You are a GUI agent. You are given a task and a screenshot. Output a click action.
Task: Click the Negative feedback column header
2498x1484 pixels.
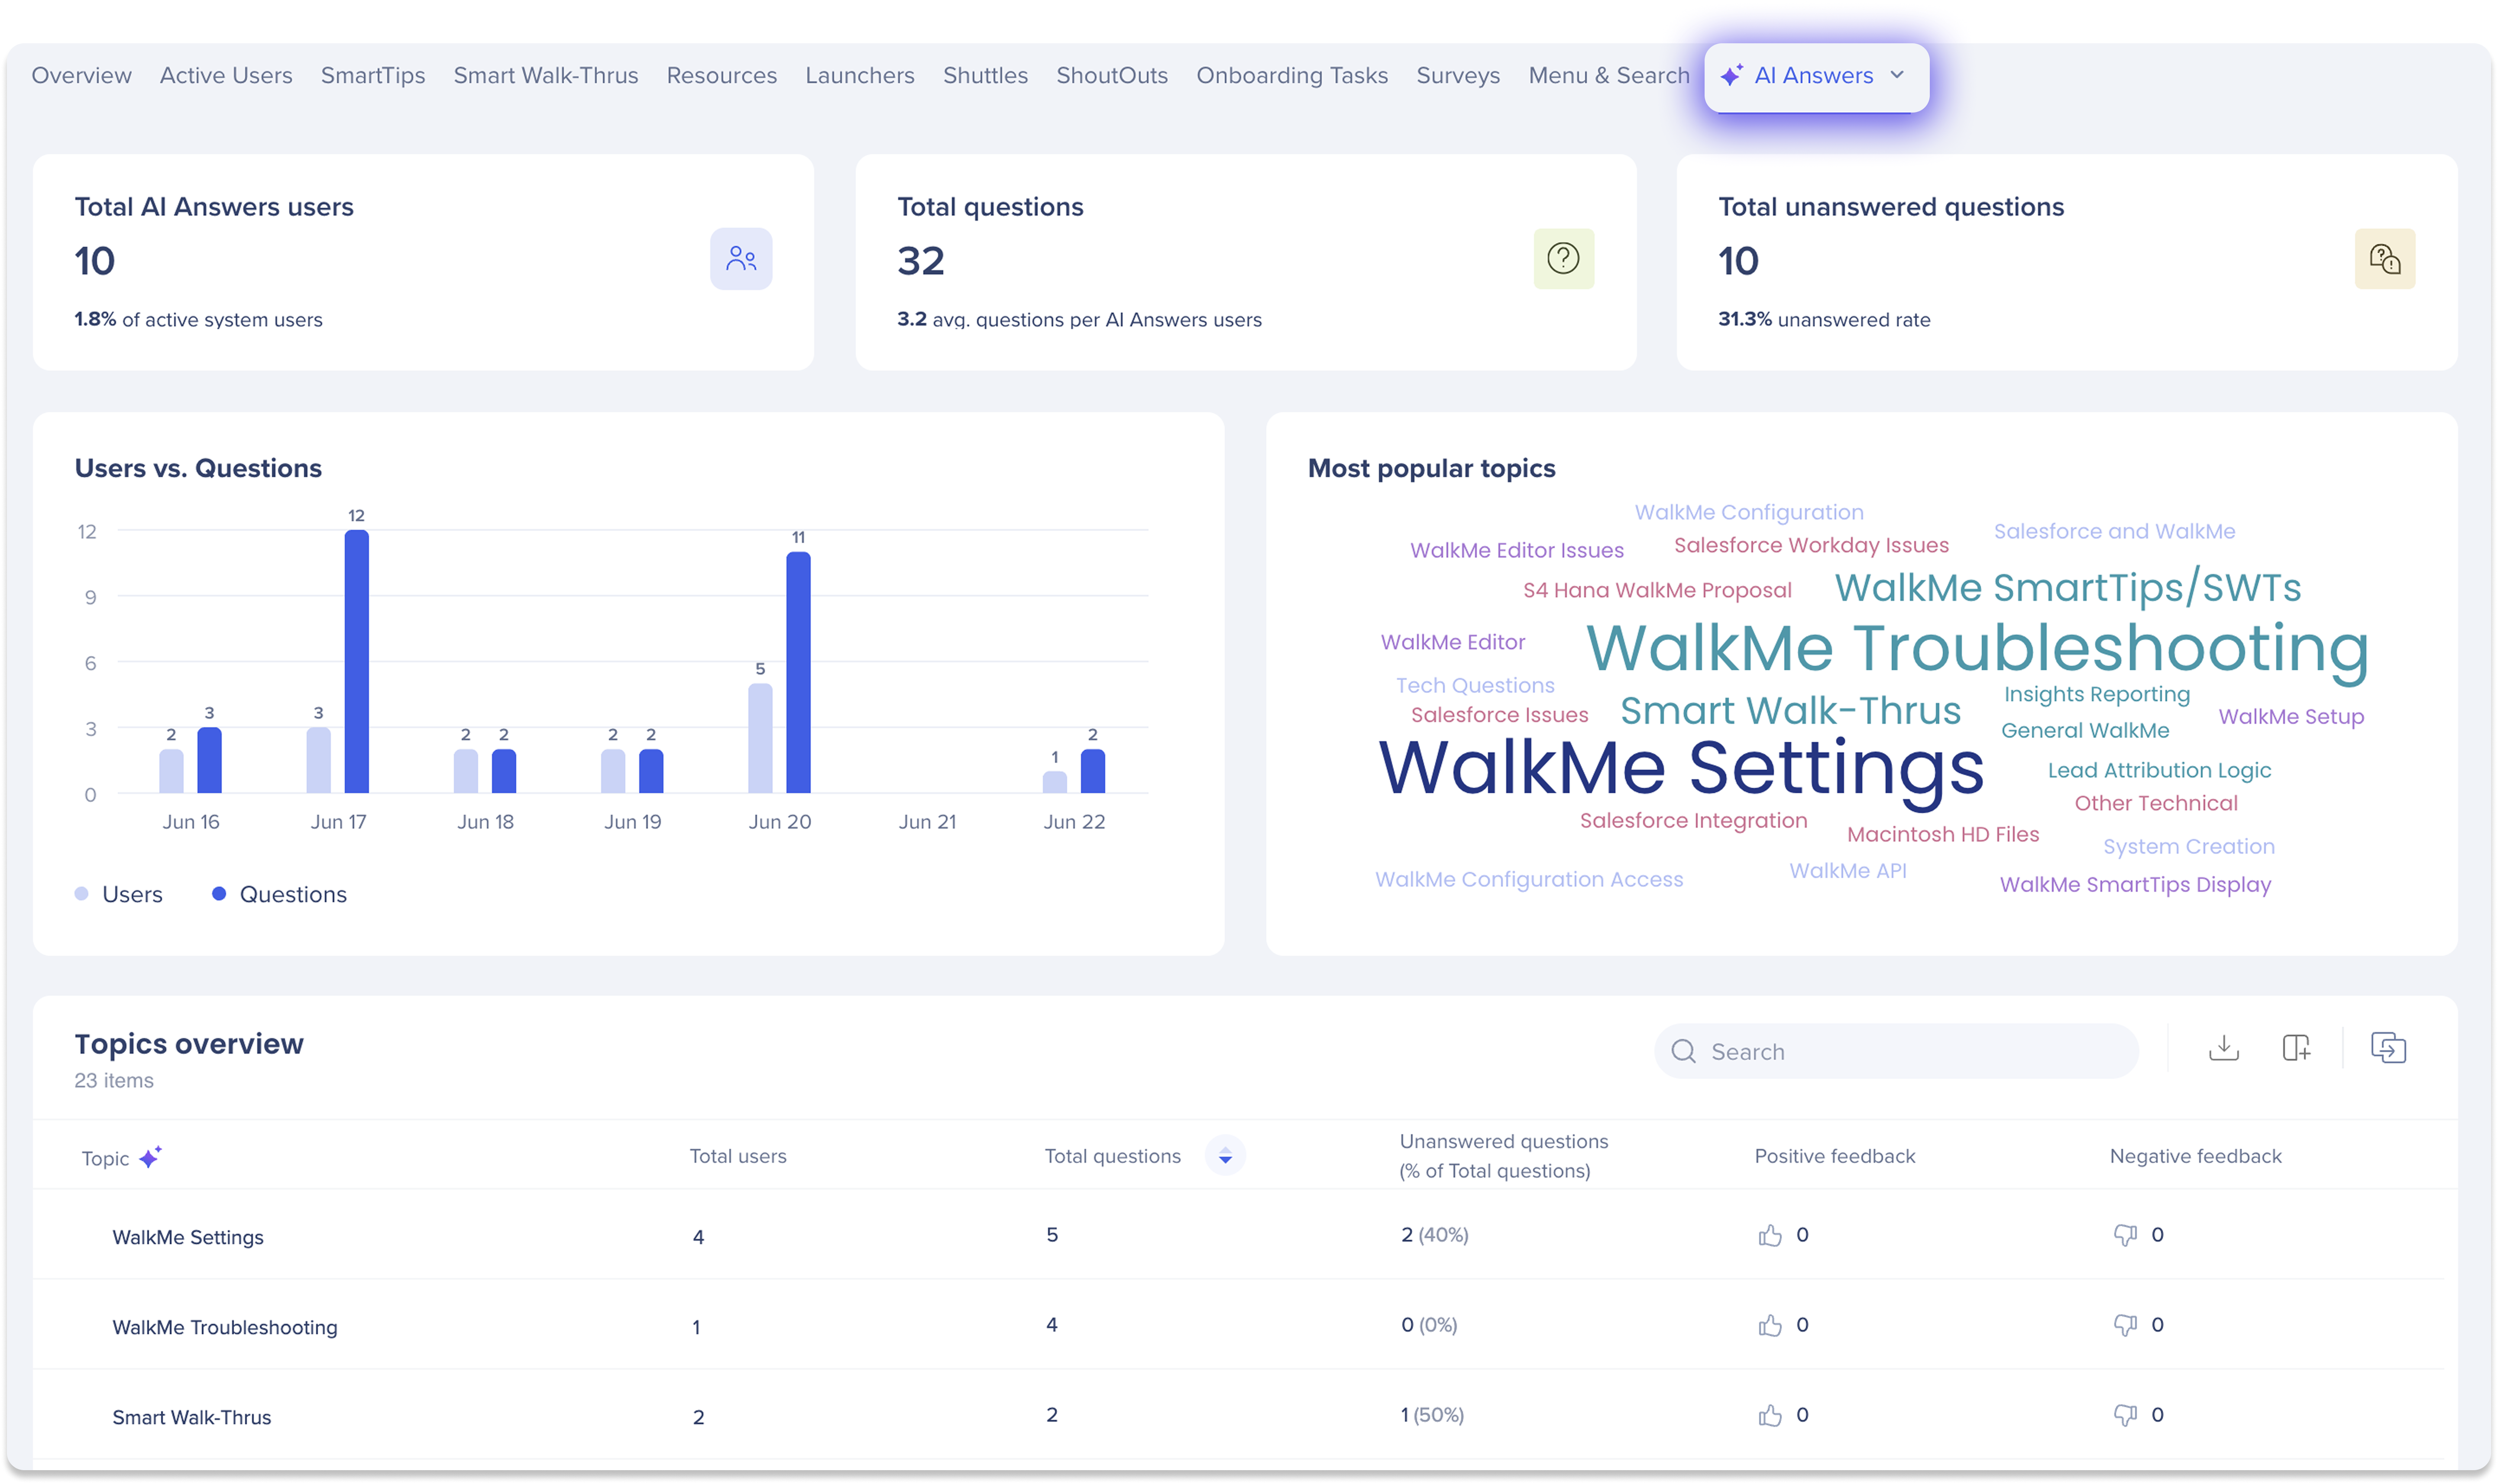click(2195, 1156)
